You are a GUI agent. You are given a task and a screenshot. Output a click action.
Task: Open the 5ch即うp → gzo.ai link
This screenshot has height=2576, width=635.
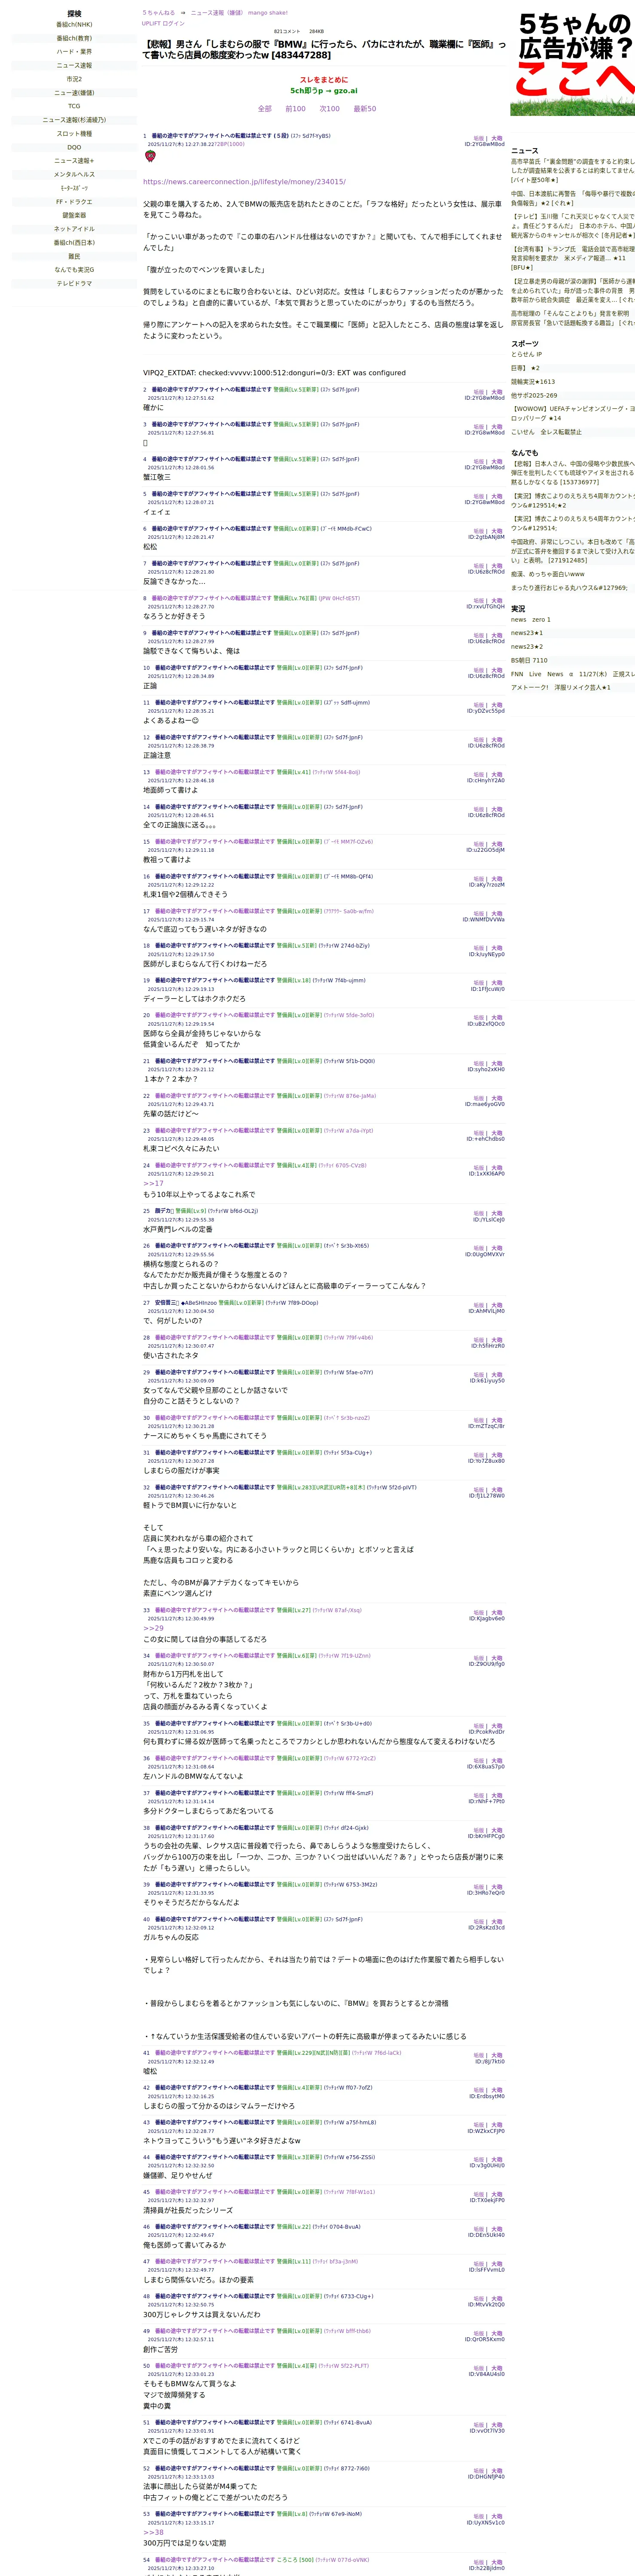[x=324, y=90]
